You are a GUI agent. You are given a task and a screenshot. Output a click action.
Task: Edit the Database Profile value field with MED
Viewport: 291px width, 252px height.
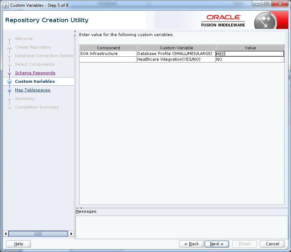point(250,54)
